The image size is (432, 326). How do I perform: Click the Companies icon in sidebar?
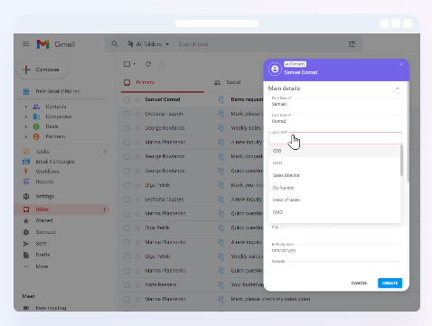tap(36, 116)
